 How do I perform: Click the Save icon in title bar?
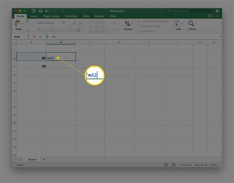pyautogui.click(x=40, y=11)
